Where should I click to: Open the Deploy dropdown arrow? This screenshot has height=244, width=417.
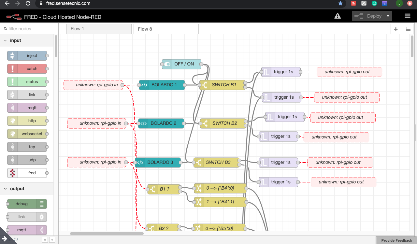pyautogui.click(x=388, y=16)
